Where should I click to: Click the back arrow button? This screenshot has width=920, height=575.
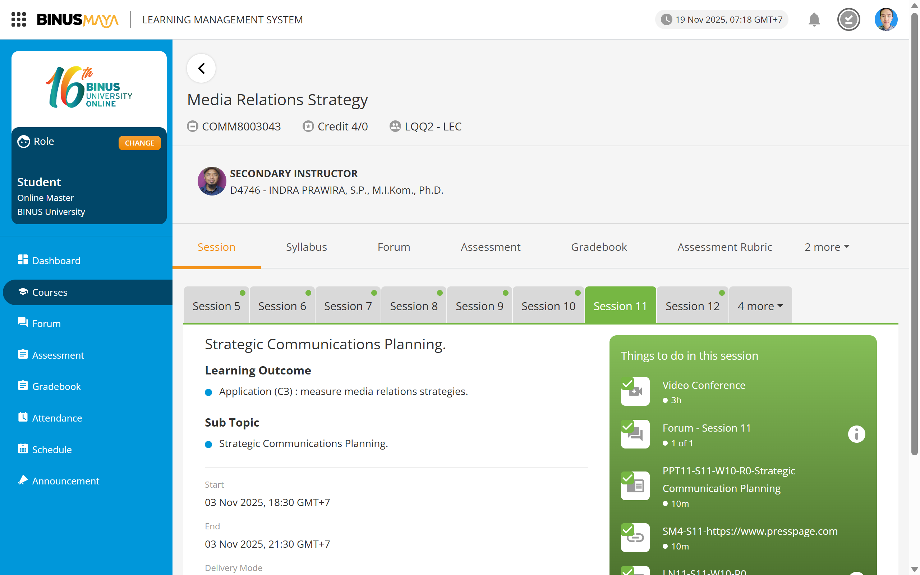coord(201,68)
